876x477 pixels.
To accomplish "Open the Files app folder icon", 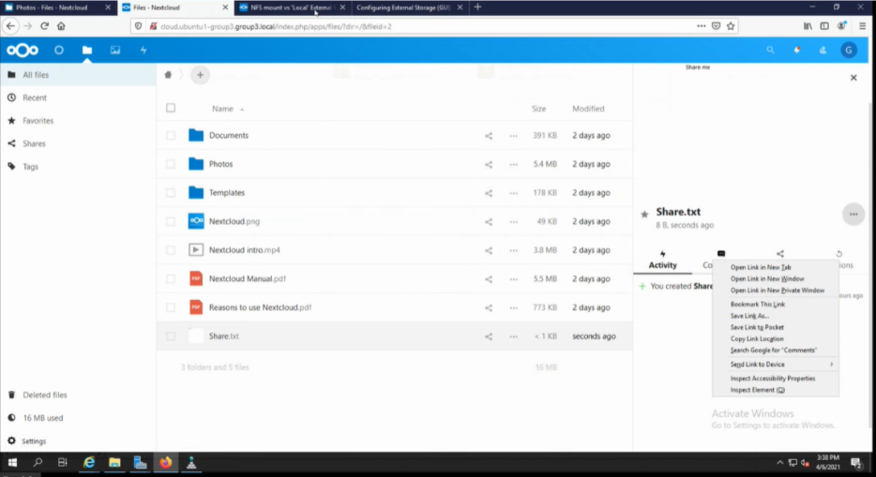I will (x=87, y=51).
